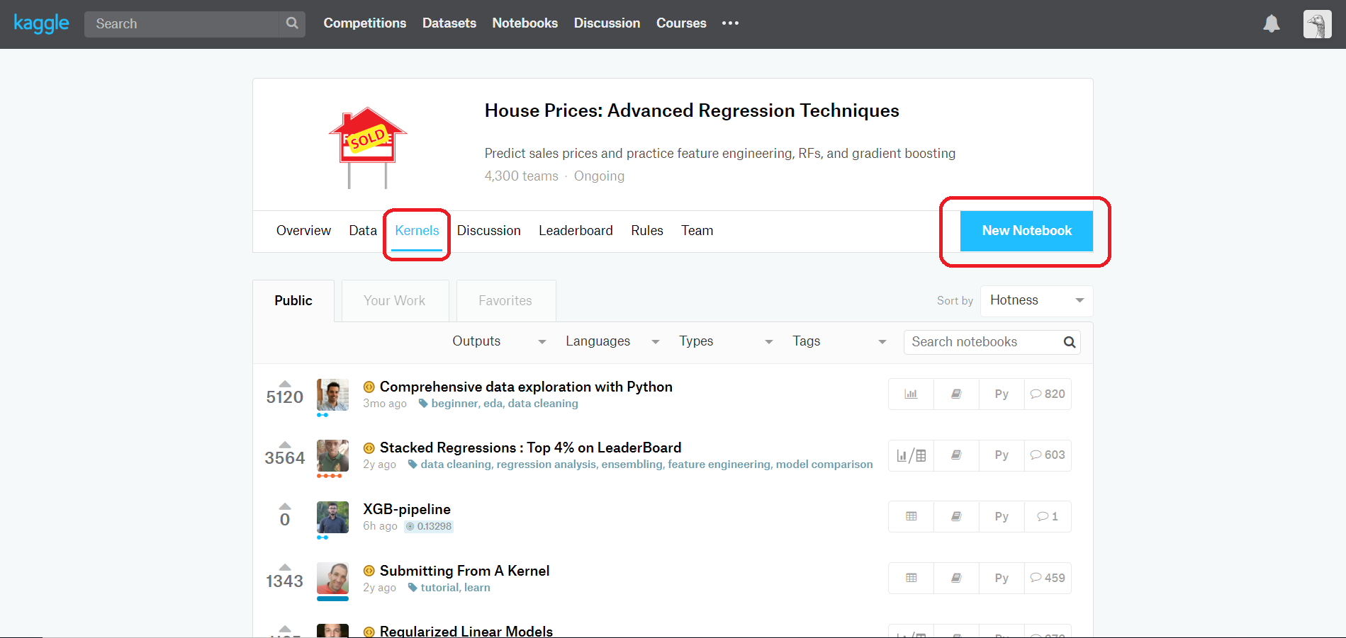Click the Kaggle logo

pyautogui.click(x=40, y=23)
